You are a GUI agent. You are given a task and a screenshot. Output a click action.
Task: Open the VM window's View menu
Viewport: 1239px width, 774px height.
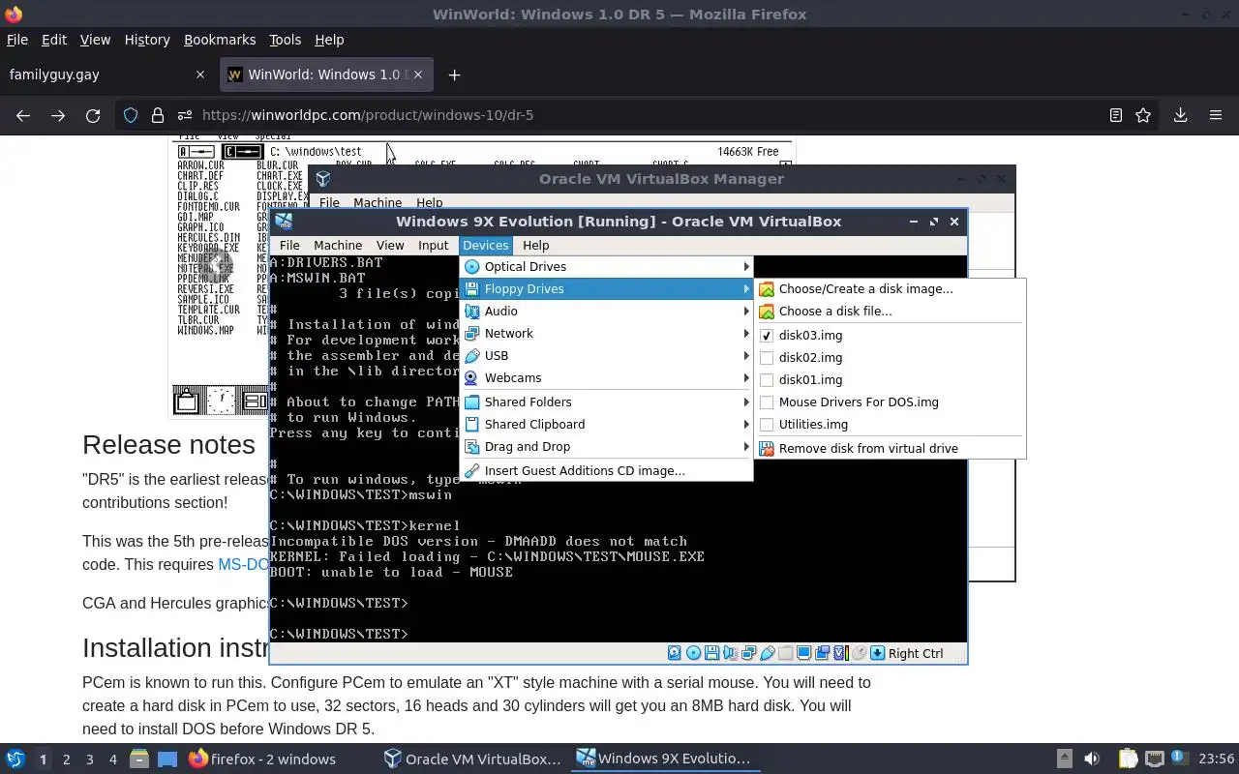[x=390, y=245]
